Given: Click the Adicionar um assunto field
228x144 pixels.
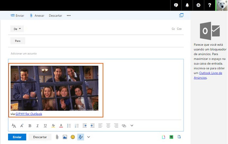Looking at the screenshot, I should pos(96,54).
